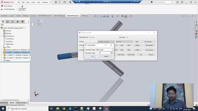Click help icon of Add Parameter dialog
Screen dimensions: 198x111
coord(148,33)
